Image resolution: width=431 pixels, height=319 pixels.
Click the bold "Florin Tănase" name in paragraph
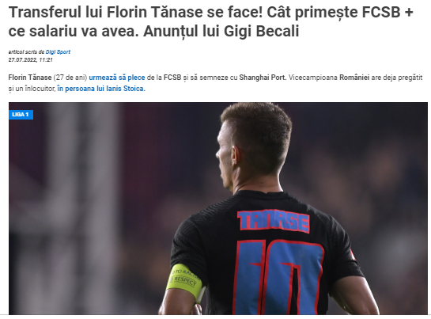coord(30,78)
